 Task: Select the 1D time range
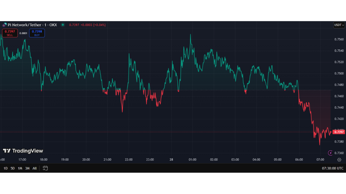point(6,168)
